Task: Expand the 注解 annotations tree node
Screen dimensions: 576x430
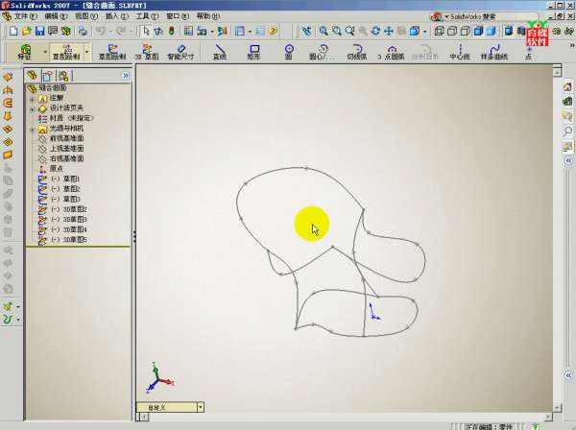Action: [33, 99]
